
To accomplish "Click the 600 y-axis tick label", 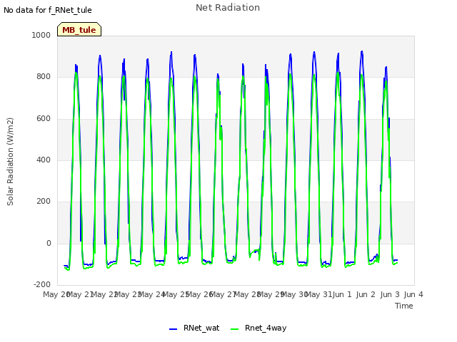I will click(44, 119).
